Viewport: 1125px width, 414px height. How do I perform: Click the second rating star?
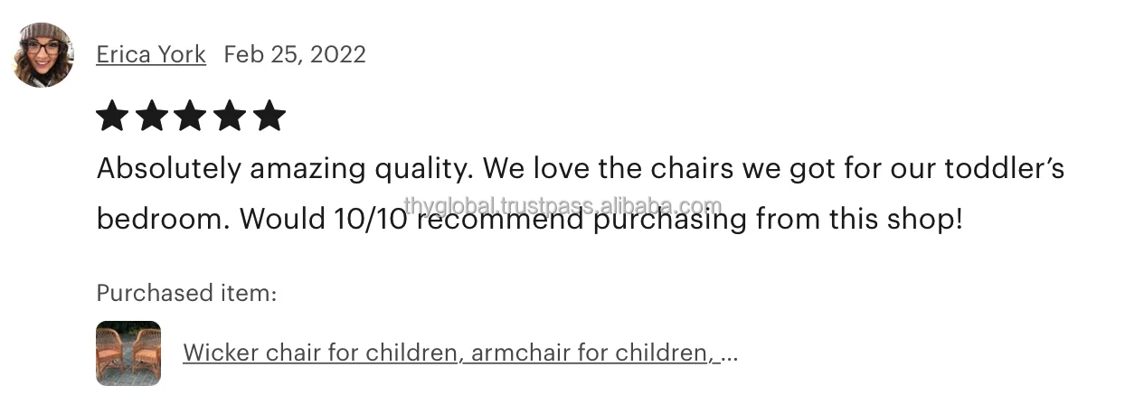click(151, 117)
